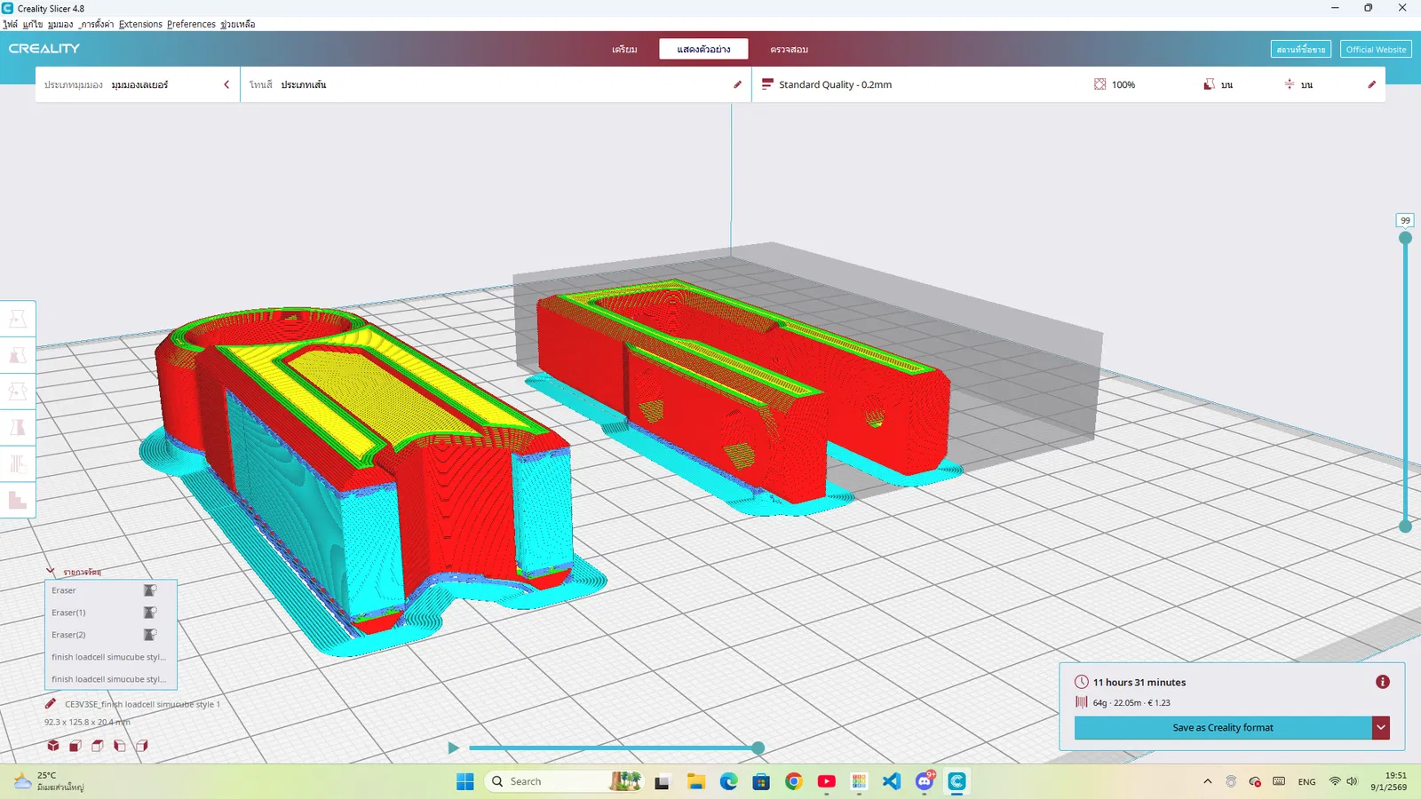
Task: Switch to the เตรียม (Prepare) tab
Action: click(624, 49)
